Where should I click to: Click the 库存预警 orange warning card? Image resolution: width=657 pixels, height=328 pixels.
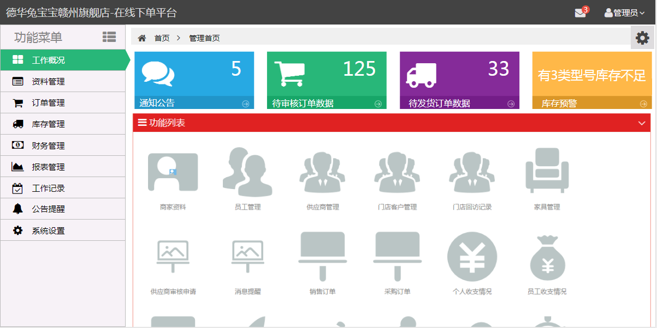592,80
